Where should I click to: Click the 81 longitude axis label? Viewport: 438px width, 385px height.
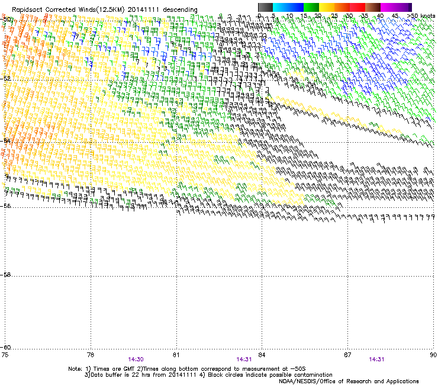(x=176, y=355)
